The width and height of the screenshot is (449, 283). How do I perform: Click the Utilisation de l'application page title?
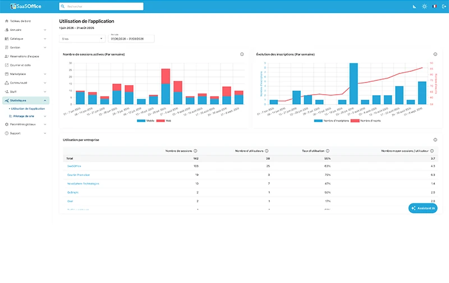(x=86, y=21)
